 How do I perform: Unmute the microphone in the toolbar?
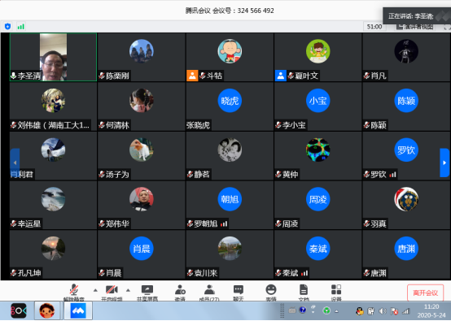click(73, 292)
